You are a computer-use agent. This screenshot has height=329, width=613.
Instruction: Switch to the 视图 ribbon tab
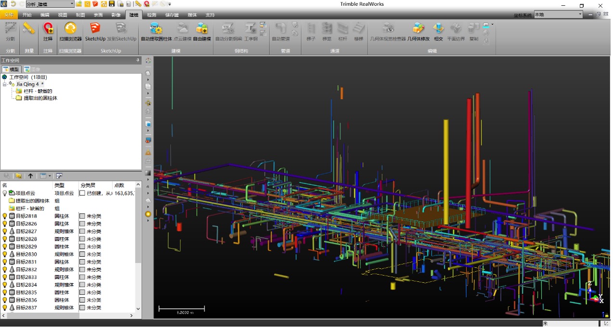pyautogui.click(x=63, y=15)
